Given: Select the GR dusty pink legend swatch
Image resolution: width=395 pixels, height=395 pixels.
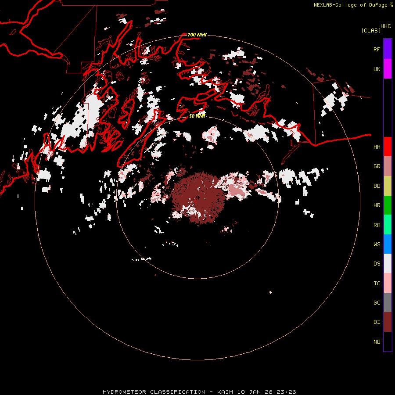Looking at the screenshot, I should tap(388, 166).
